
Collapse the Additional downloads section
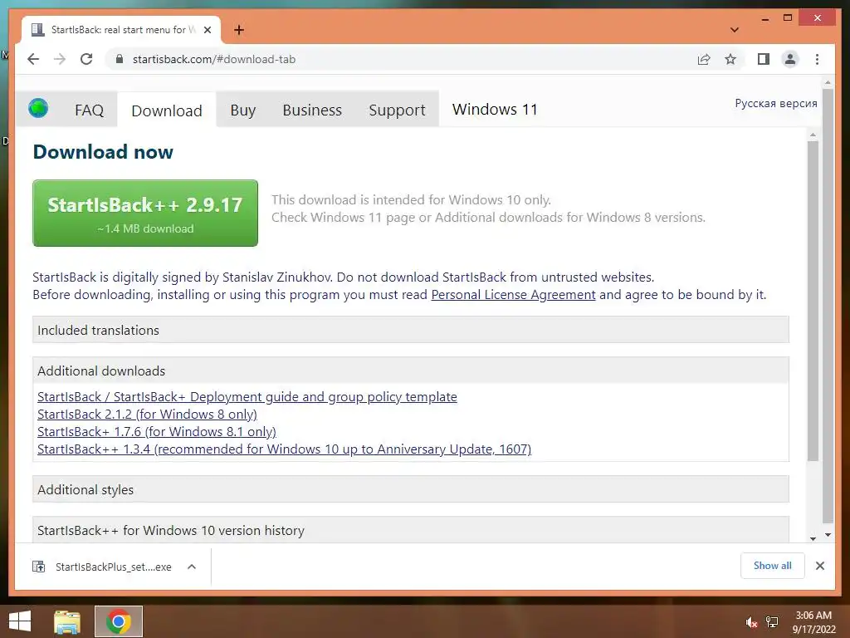tap(410, 371)
